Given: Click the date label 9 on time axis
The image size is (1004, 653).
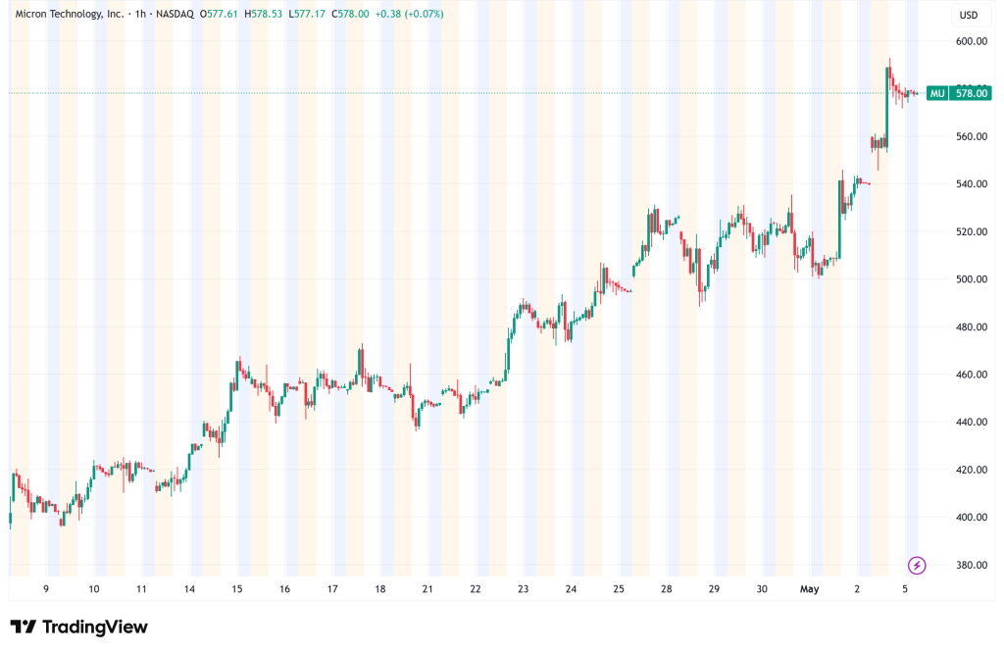Looking at the screenshot, I should click(x=46, y=589).
